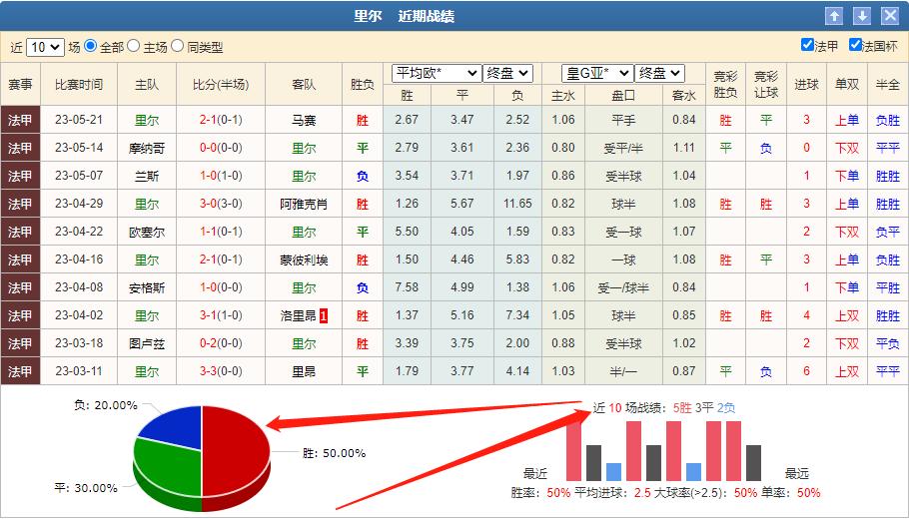Click score 3-3(0-0) for 里昂 match

click(x=221, y=370)
